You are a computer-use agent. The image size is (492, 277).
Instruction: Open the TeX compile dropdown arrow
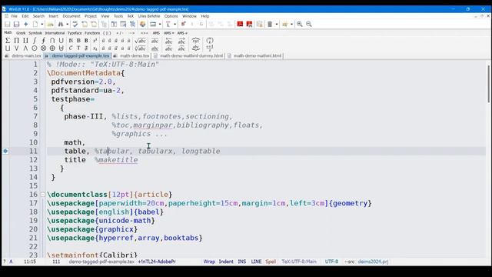tap(175, 24)
